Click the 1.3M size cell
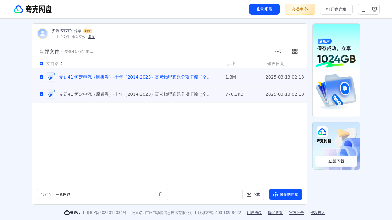The width and height of the screenshot is (392, 220). pos(231,77)
